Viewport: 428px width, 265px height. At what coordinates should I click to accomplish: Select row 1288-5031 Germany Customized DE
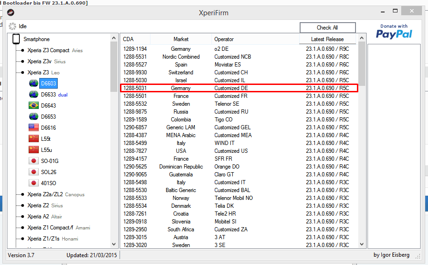(x=239, y=88)
